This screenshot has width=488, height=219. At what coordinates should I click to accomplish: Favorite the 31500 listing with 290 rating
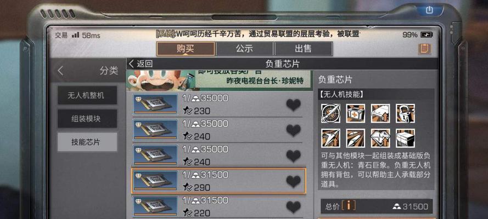point(294,181)
